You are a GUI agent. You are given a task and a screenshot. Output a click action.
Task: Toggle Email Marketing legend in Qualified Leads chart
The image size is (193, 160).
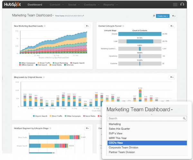point(60,63)
